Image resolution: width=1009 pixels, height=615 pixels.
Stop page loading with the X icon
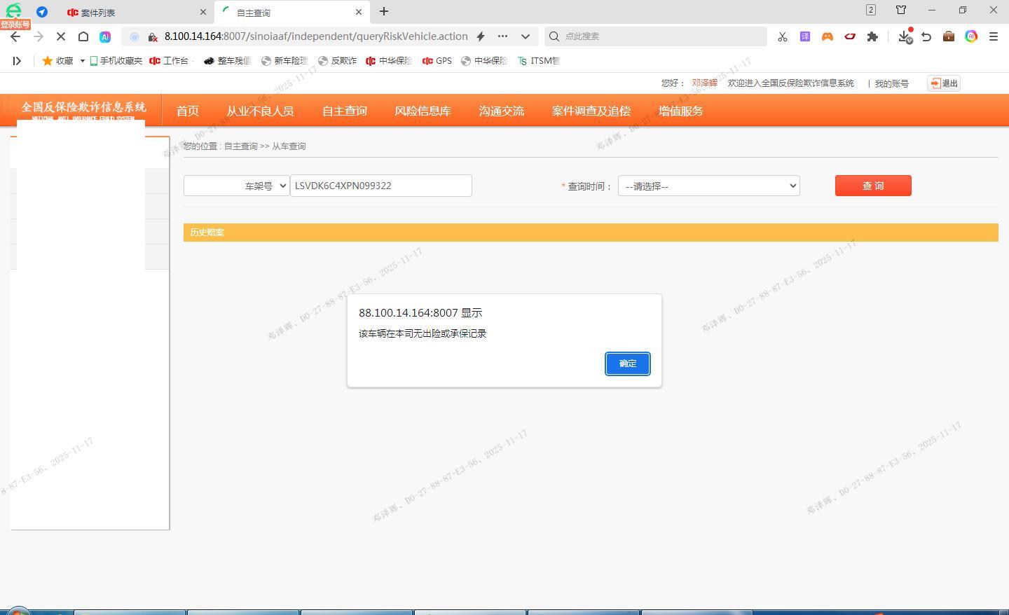click(x=61, y=36)
